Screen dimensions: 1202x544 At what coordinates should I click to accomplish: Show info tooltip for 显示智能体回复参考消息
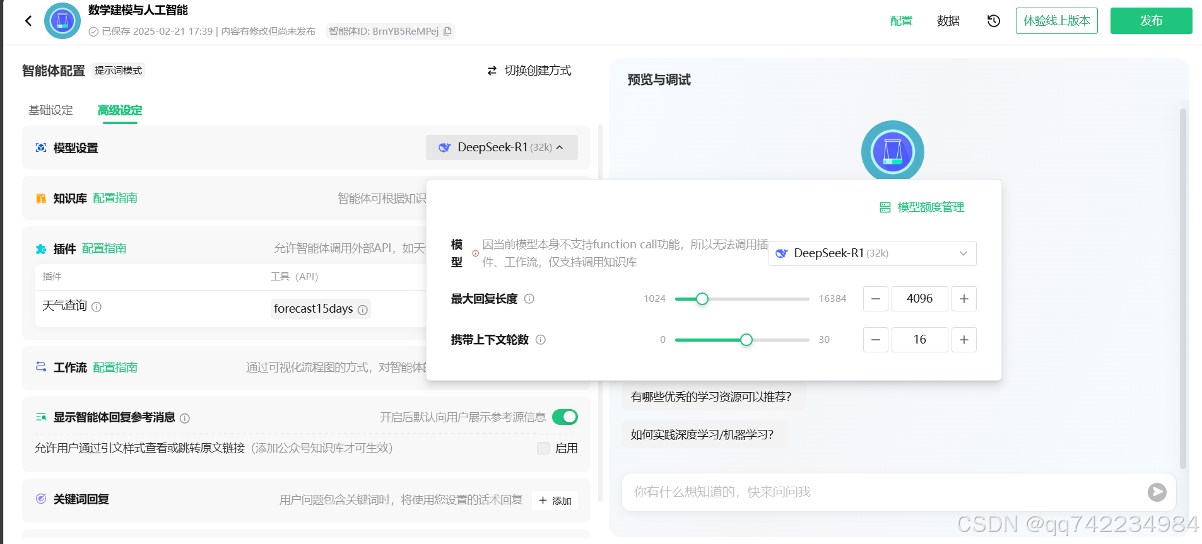(185, 418)
